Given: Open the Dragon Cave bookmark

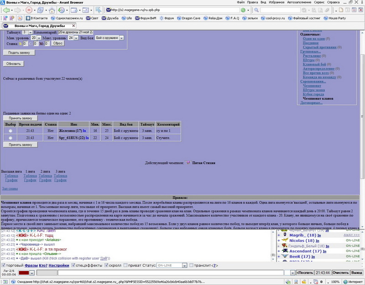Looking at the screenshot, I should tap(188, 18).
